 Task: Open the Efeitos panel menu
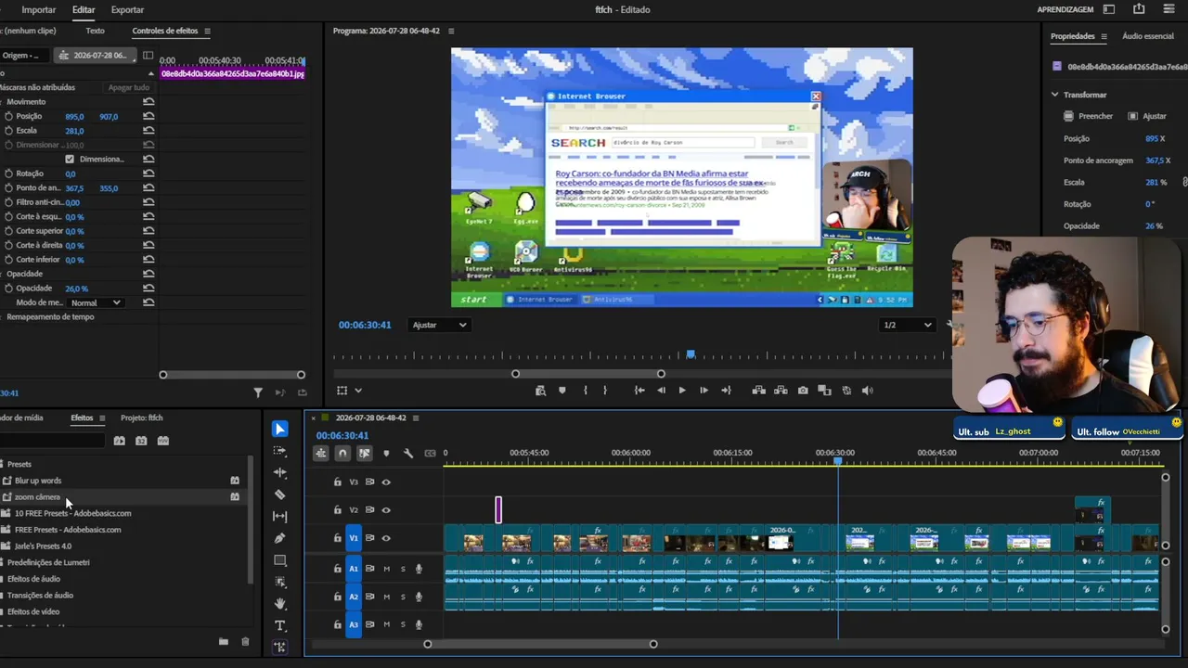point(102,417)
